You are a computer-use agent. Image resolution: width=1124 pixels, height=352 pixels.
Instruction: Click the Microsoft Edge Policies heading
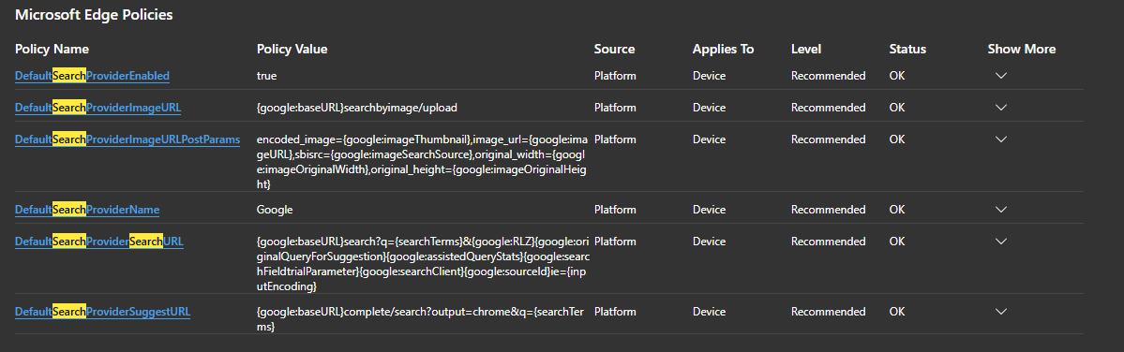point(94,14)
